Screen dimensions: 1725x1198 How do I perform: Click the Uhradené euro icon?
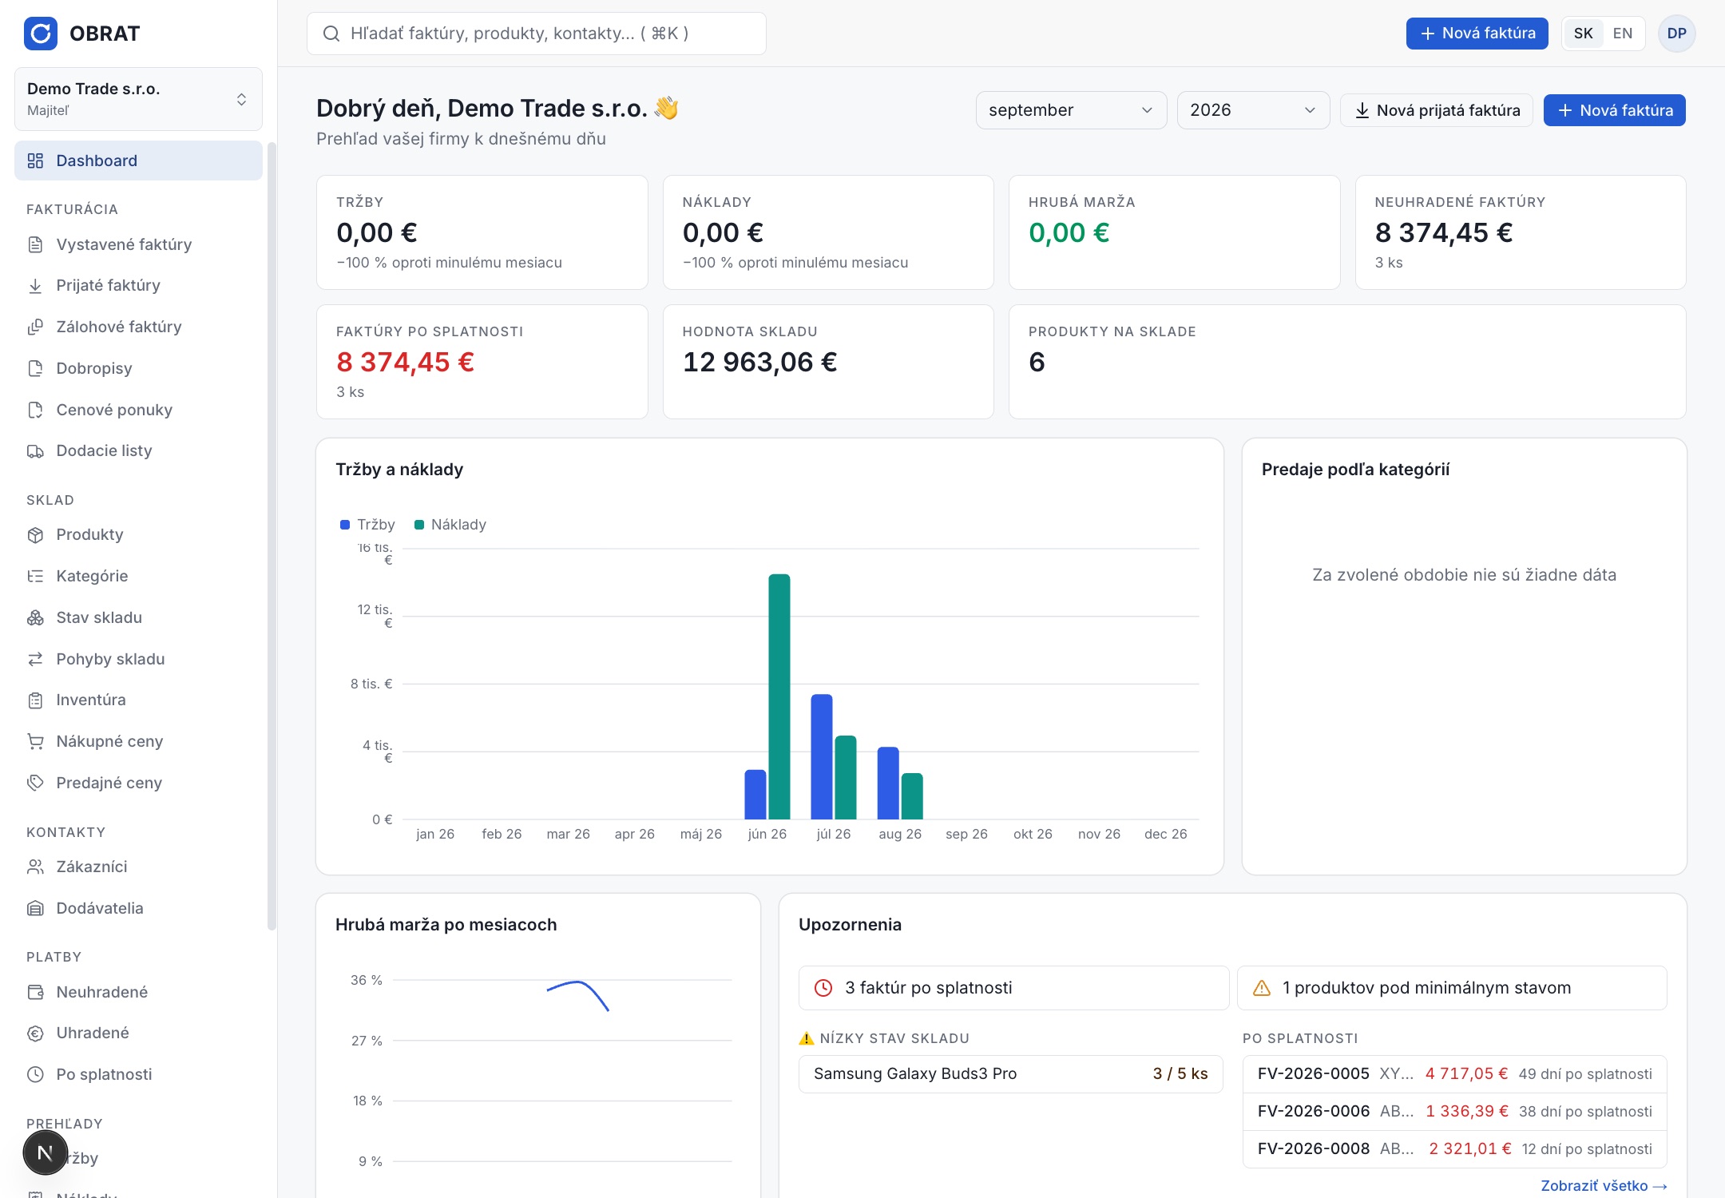pyautogui.click(x=35, y=1033)
